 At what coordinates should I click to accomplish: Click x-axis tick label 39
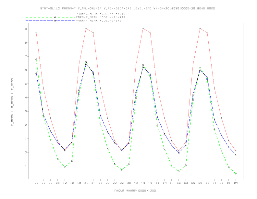(x=129, y=183)
